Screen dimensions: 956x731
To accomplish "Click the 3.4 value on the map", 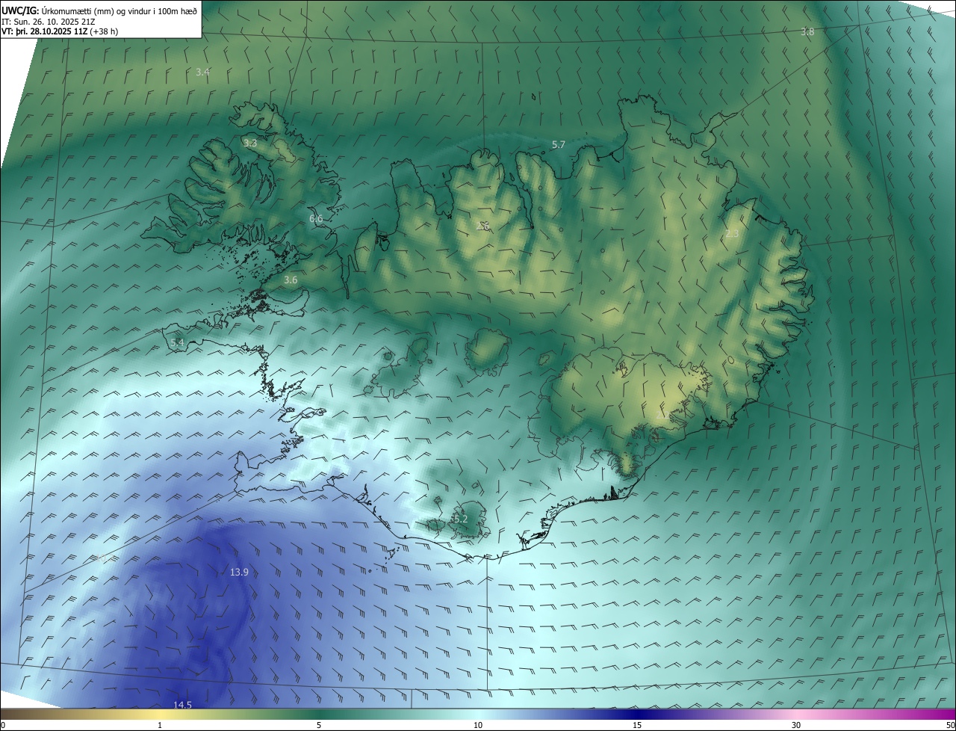I will tap(202, 72).
